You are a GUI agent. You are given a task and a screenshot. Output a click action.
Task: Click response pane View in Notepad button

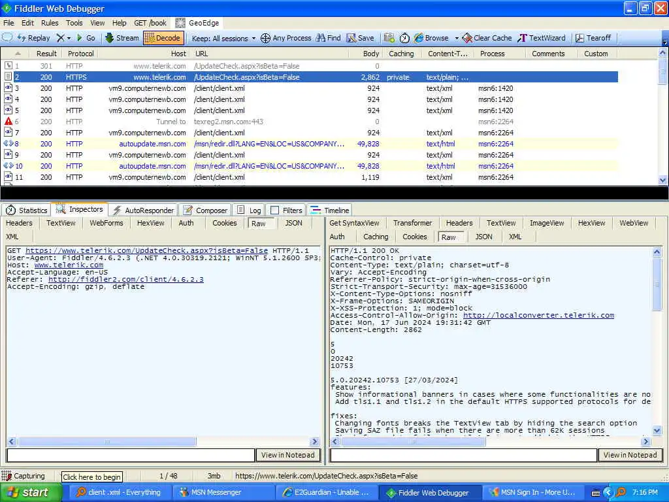coord(630,455)
